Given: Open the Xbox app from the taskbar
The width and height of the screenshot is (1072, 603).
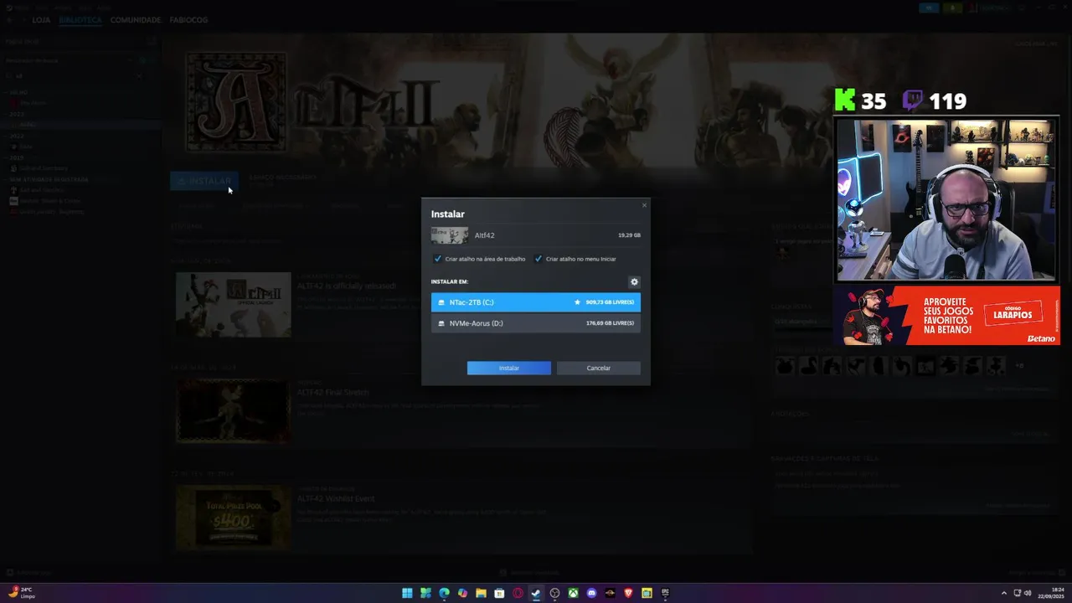Looking at the screenshot, I should tap(573, 593).
